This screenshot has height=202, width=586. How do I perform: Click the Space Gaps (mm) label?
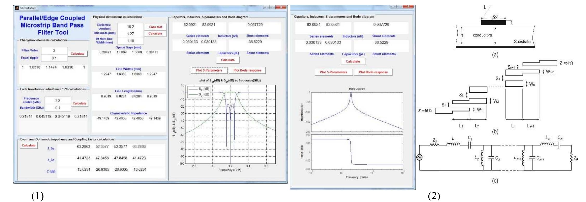[129, 47]
